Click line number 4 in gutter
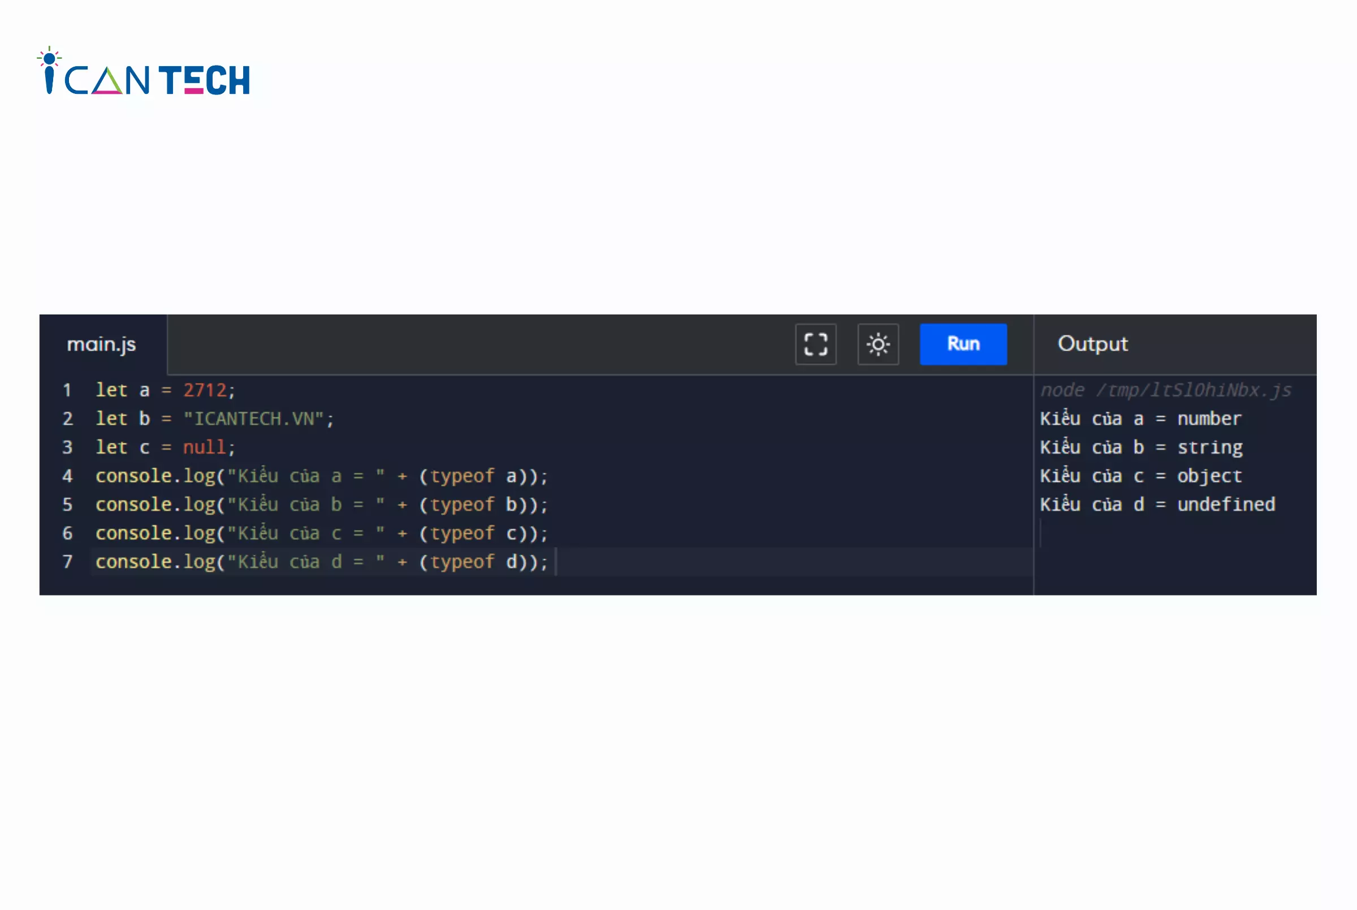Image resolution: width=1357 pixels, height=910 pixels. click(67, 476)
